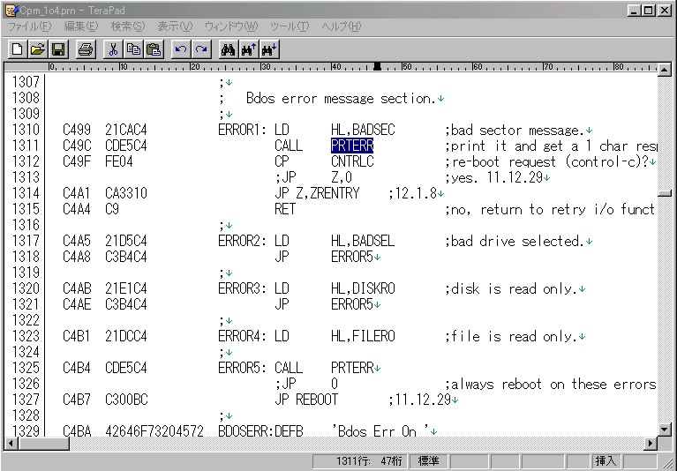This screenshot has width=677, height=471.
Task: Click the horizontal scrollbar left arrow
Action: pos(11,444)
